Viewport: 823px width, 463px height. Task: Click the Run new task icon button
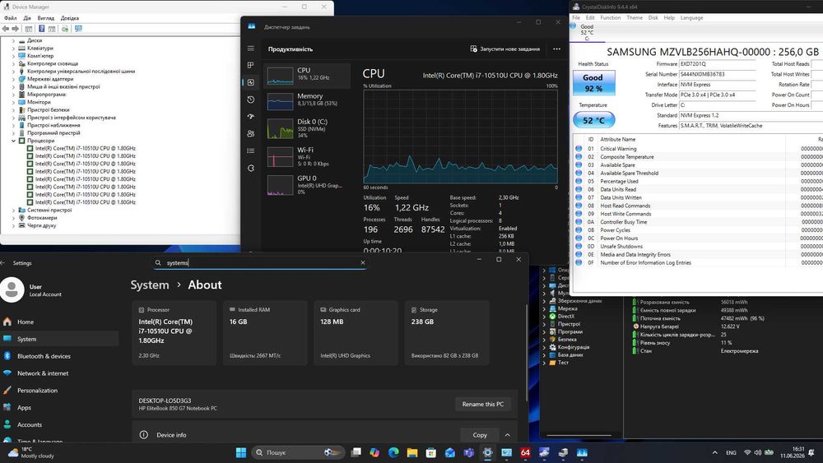(x=473, y=49)
